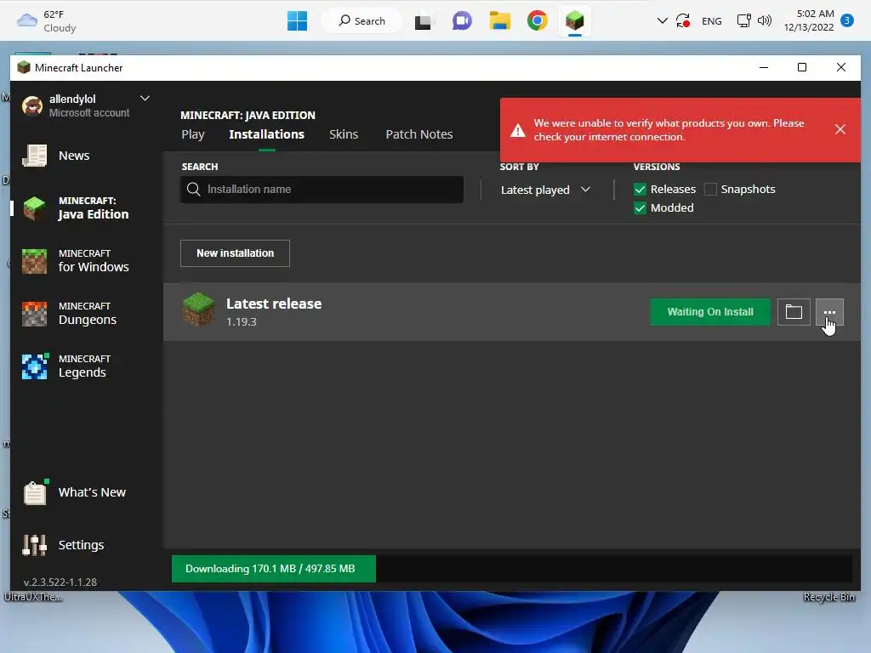
Task: Open the network icon in system tray
Action: tap(743, 21)
